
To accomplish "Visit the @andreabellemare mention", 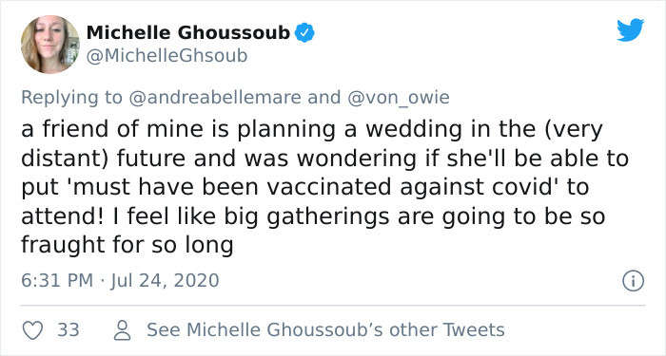I will pos(214,98).
